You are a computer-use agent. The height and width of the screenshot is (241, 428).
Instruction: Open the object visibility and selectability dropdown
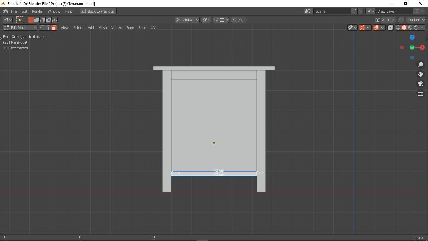[352, 28]
